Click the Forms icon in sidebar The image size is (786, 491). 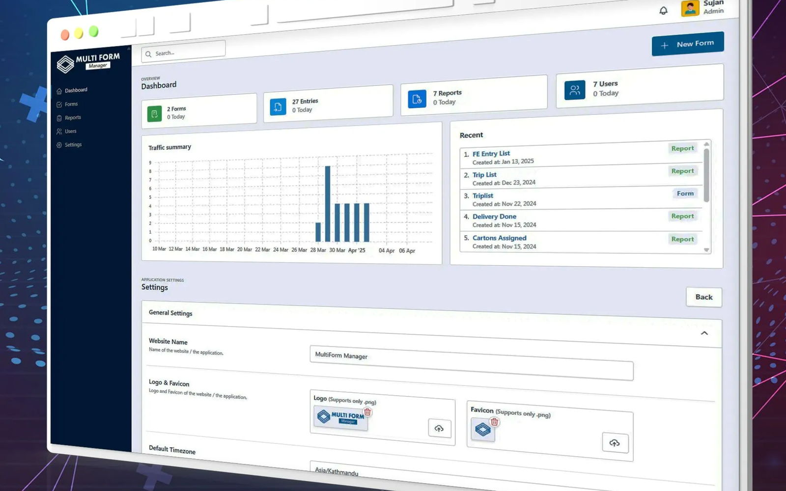(x=59, y=105)
